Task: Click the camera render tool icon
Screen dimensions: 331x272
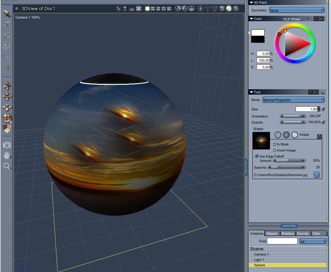Action: tap(7, 145)
